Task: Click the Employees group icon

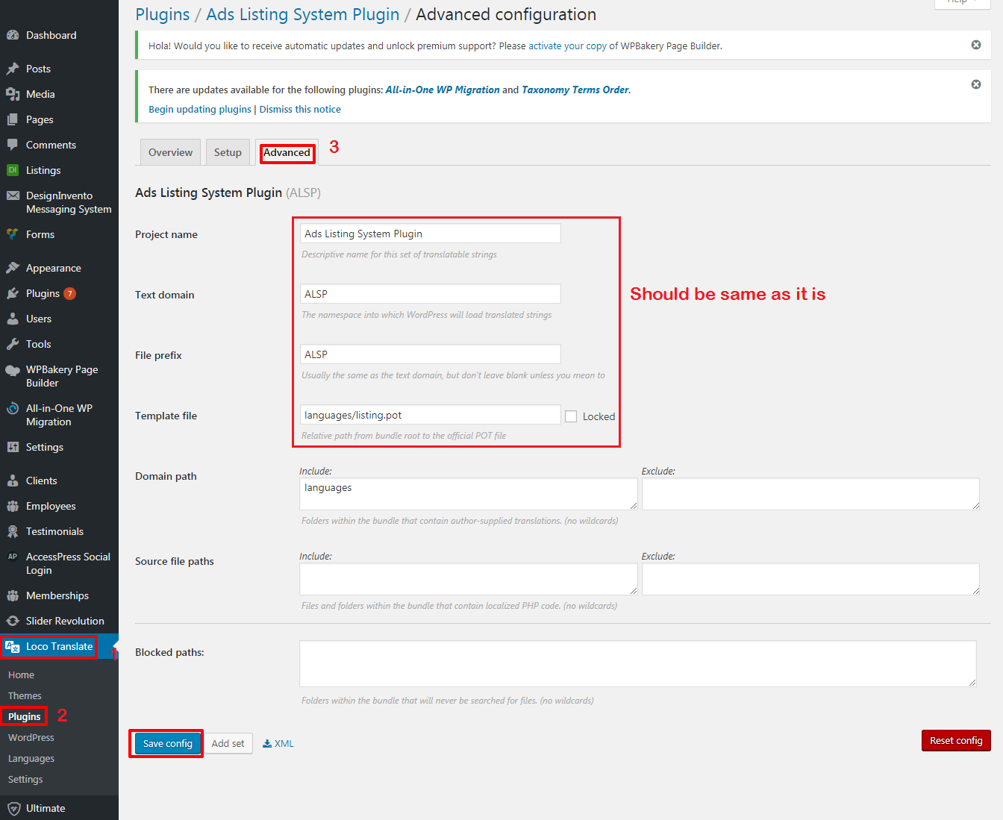Action: (13, 506)
